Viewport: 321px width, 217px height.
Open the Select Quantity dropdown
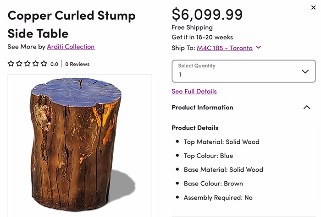[244, 71]
